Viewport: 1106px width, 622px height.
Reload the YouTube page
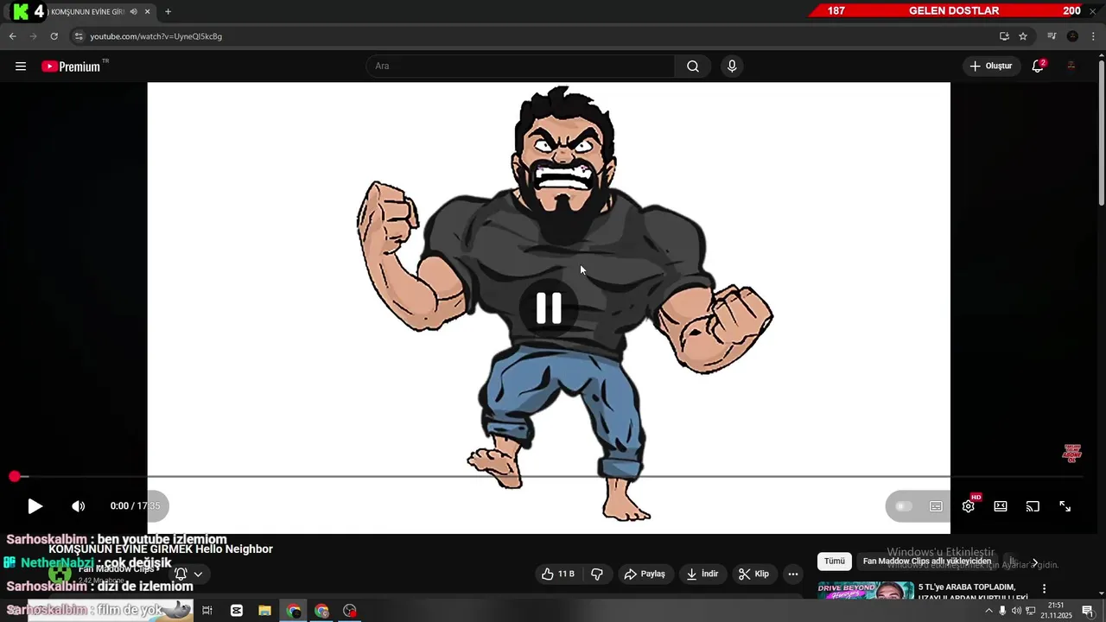54,36
